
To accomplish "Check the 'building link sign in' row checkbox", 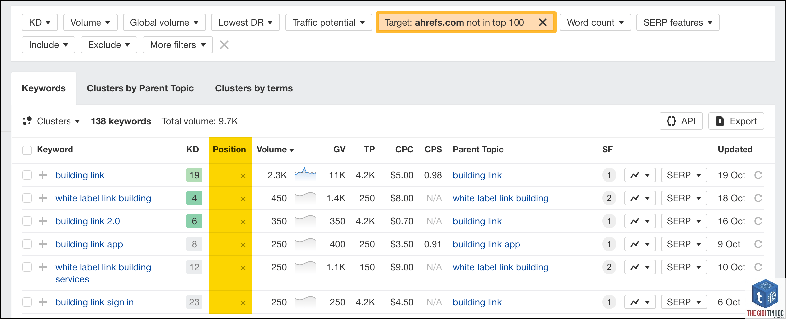I will point(27,302).
